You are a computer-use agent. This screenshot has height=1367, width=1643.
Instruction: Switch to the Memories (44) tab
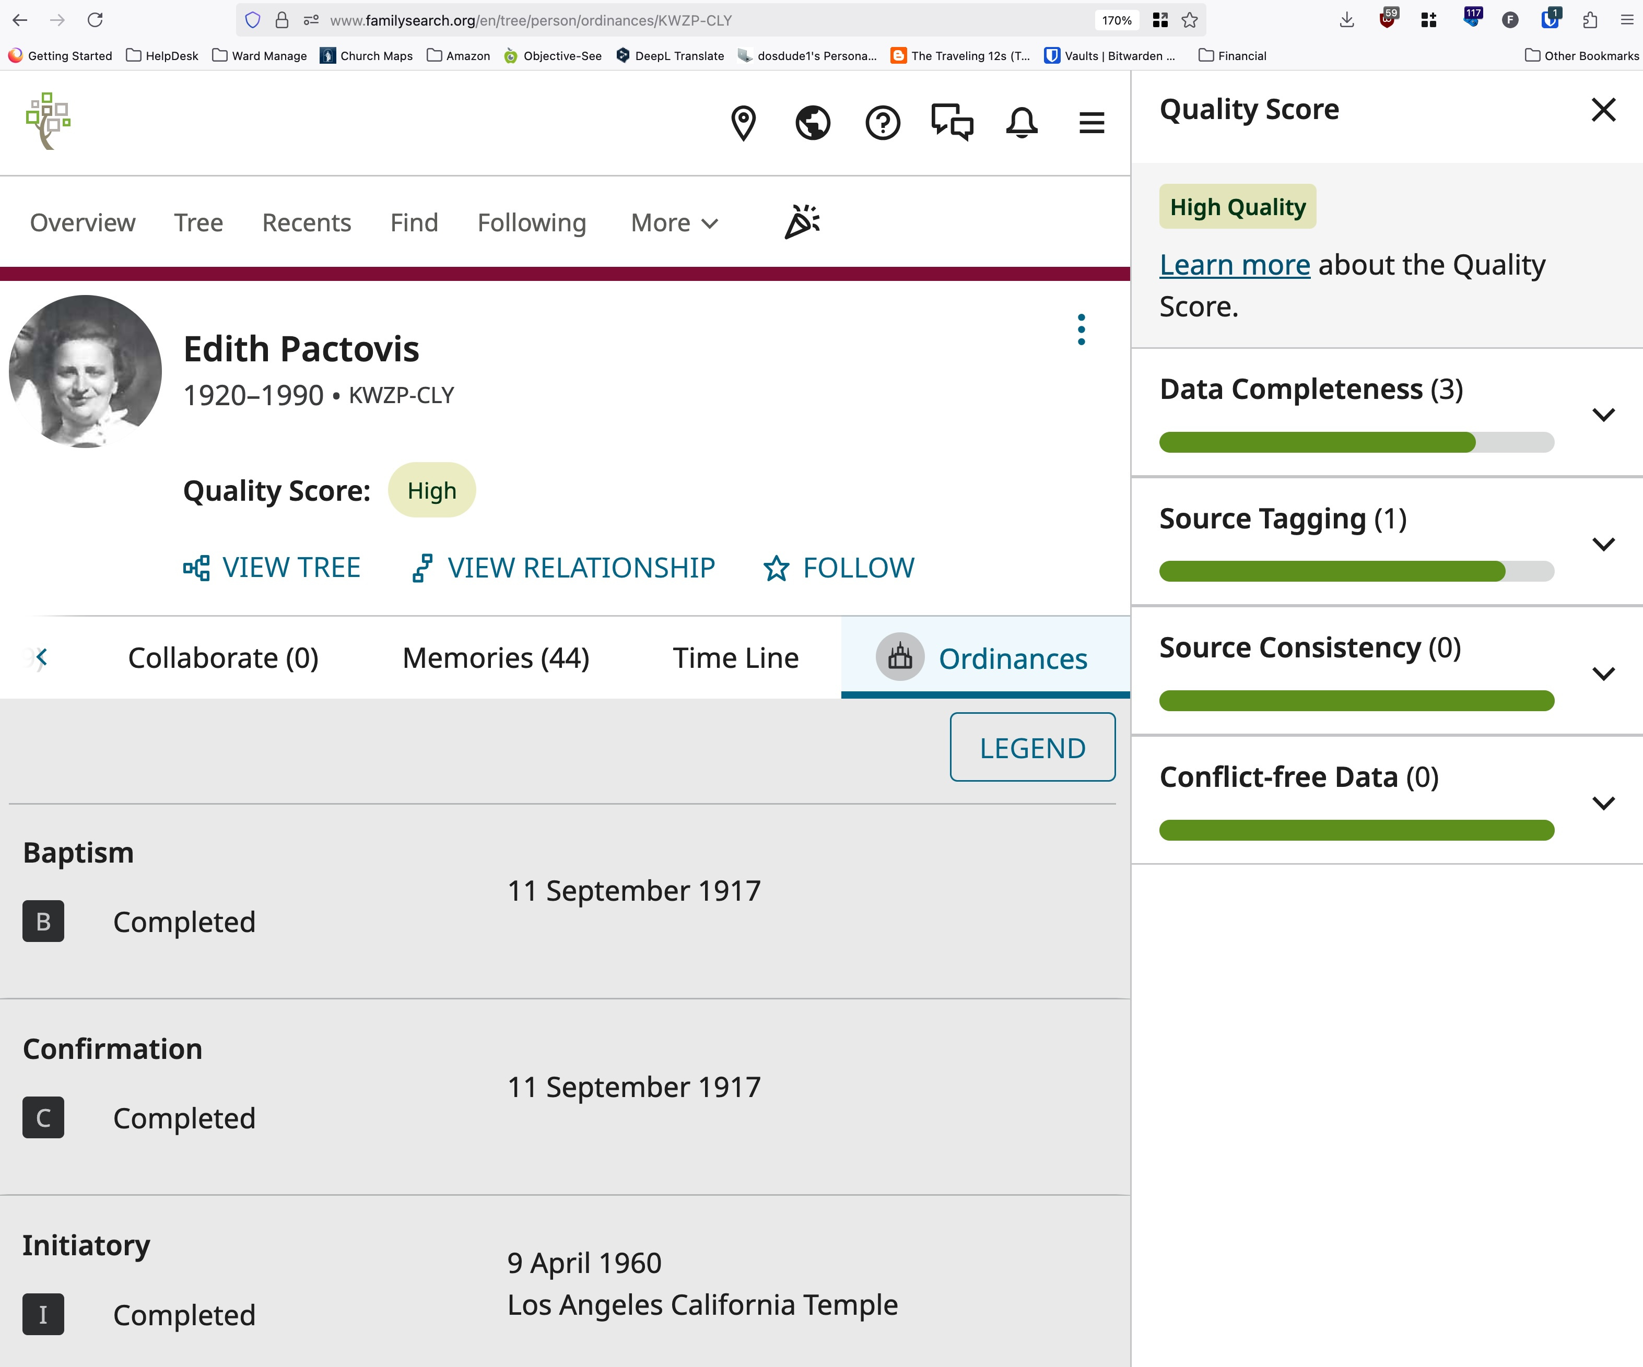[495, 658]
